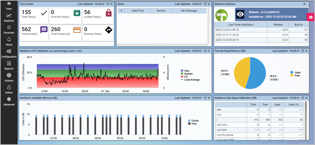Open the Favorites sidebar menu
The width and height of the screenshot is (315, 145).
pos(9,30)
